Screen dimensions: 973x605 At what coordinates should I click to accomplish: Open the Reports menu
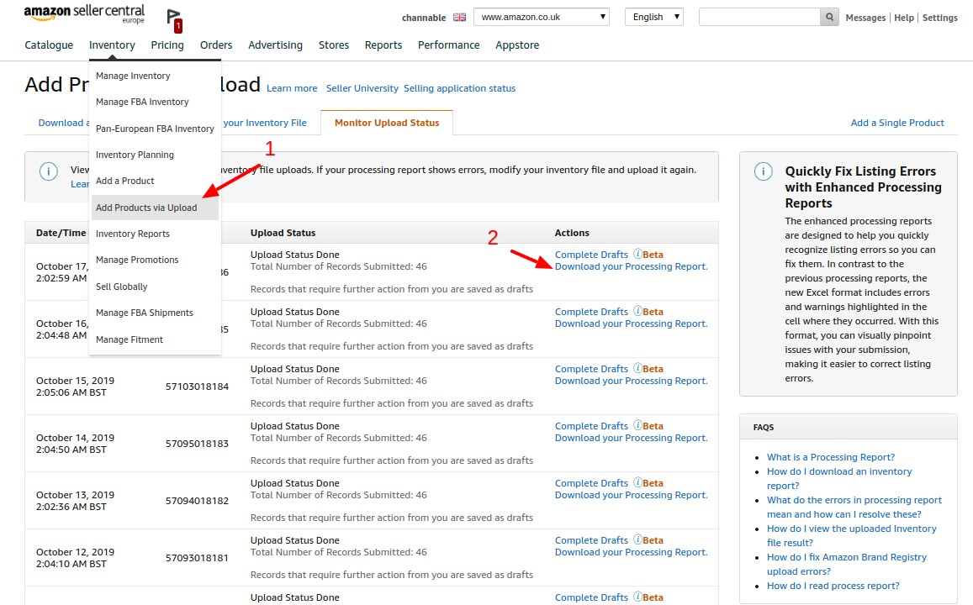click(x=383, y=45)
